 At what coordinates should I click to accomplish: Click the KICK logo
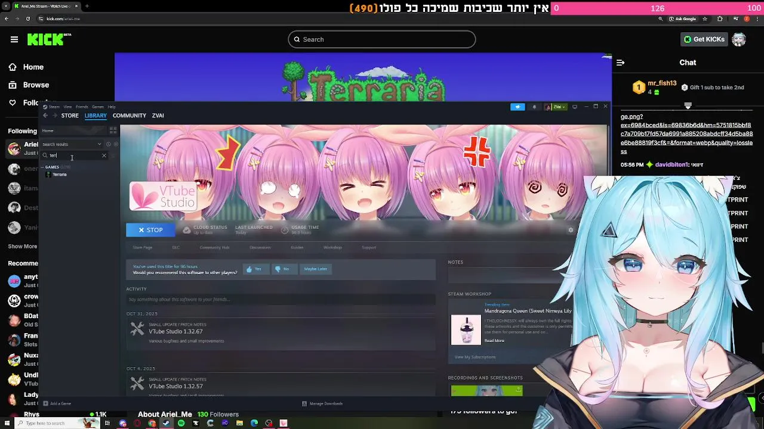[x=49, y=39]
